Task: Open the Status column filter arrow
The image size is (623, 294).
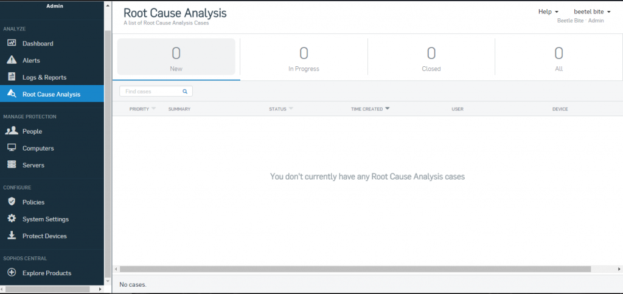Action: pyautogui.click(x=291, y=109)
